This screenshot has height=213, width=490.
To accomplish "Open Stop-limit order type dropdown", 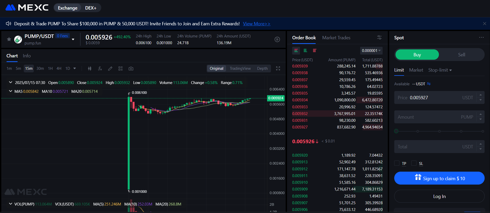I will coord(440,70).
